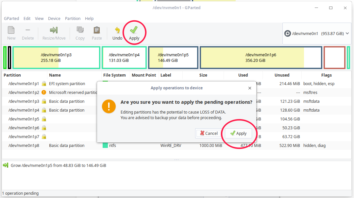Click the Copy partition toolbar icon

(x=80, y=33)
